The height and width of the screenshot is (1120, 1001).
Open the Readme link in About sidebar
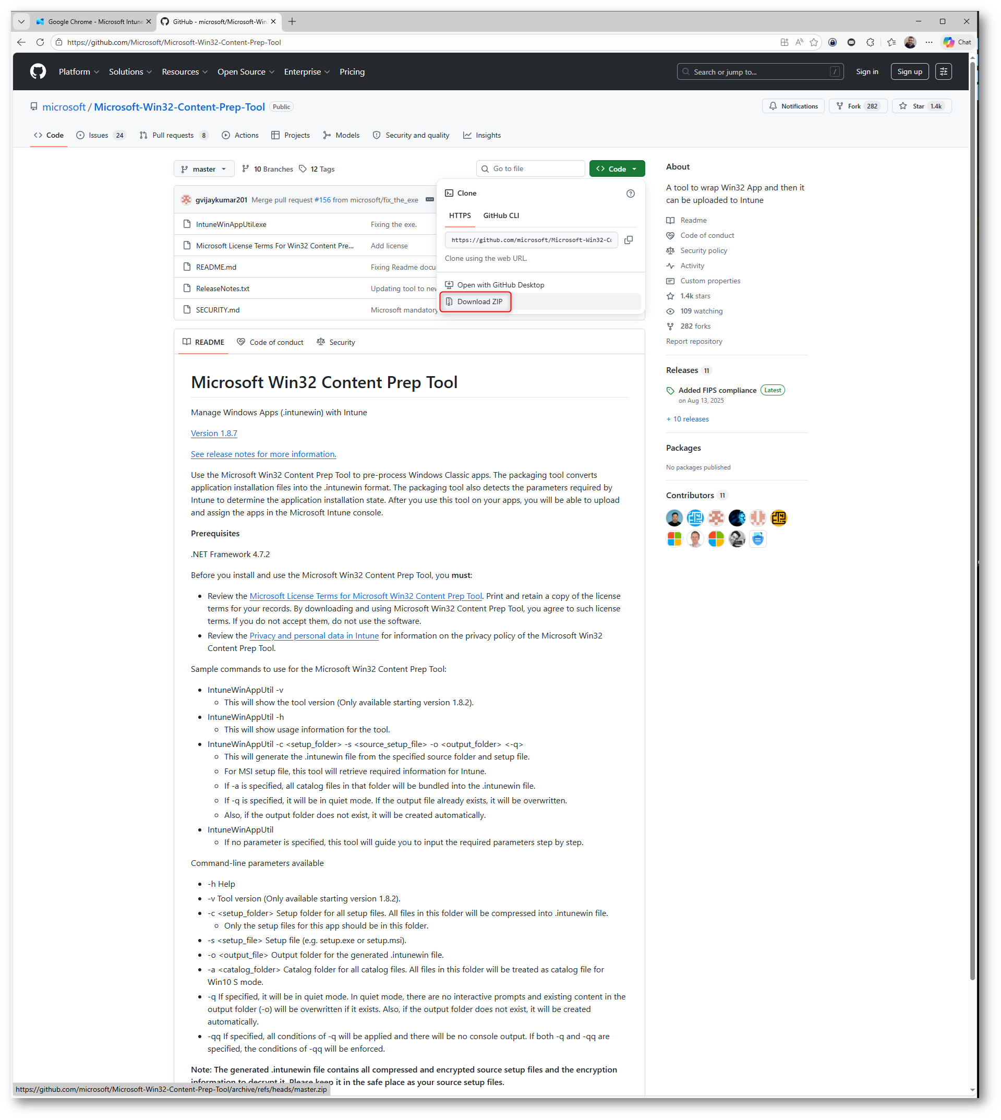pos(686,220)
